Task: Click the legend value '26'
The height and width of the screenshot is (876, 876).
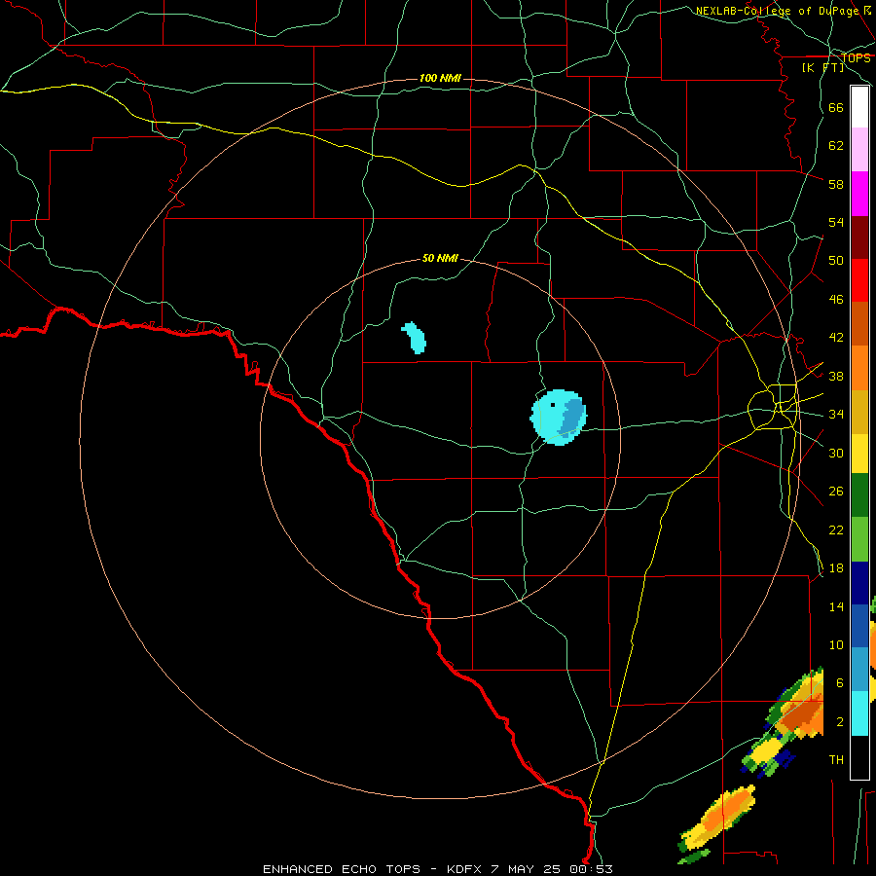Action: tap(836, 492)
